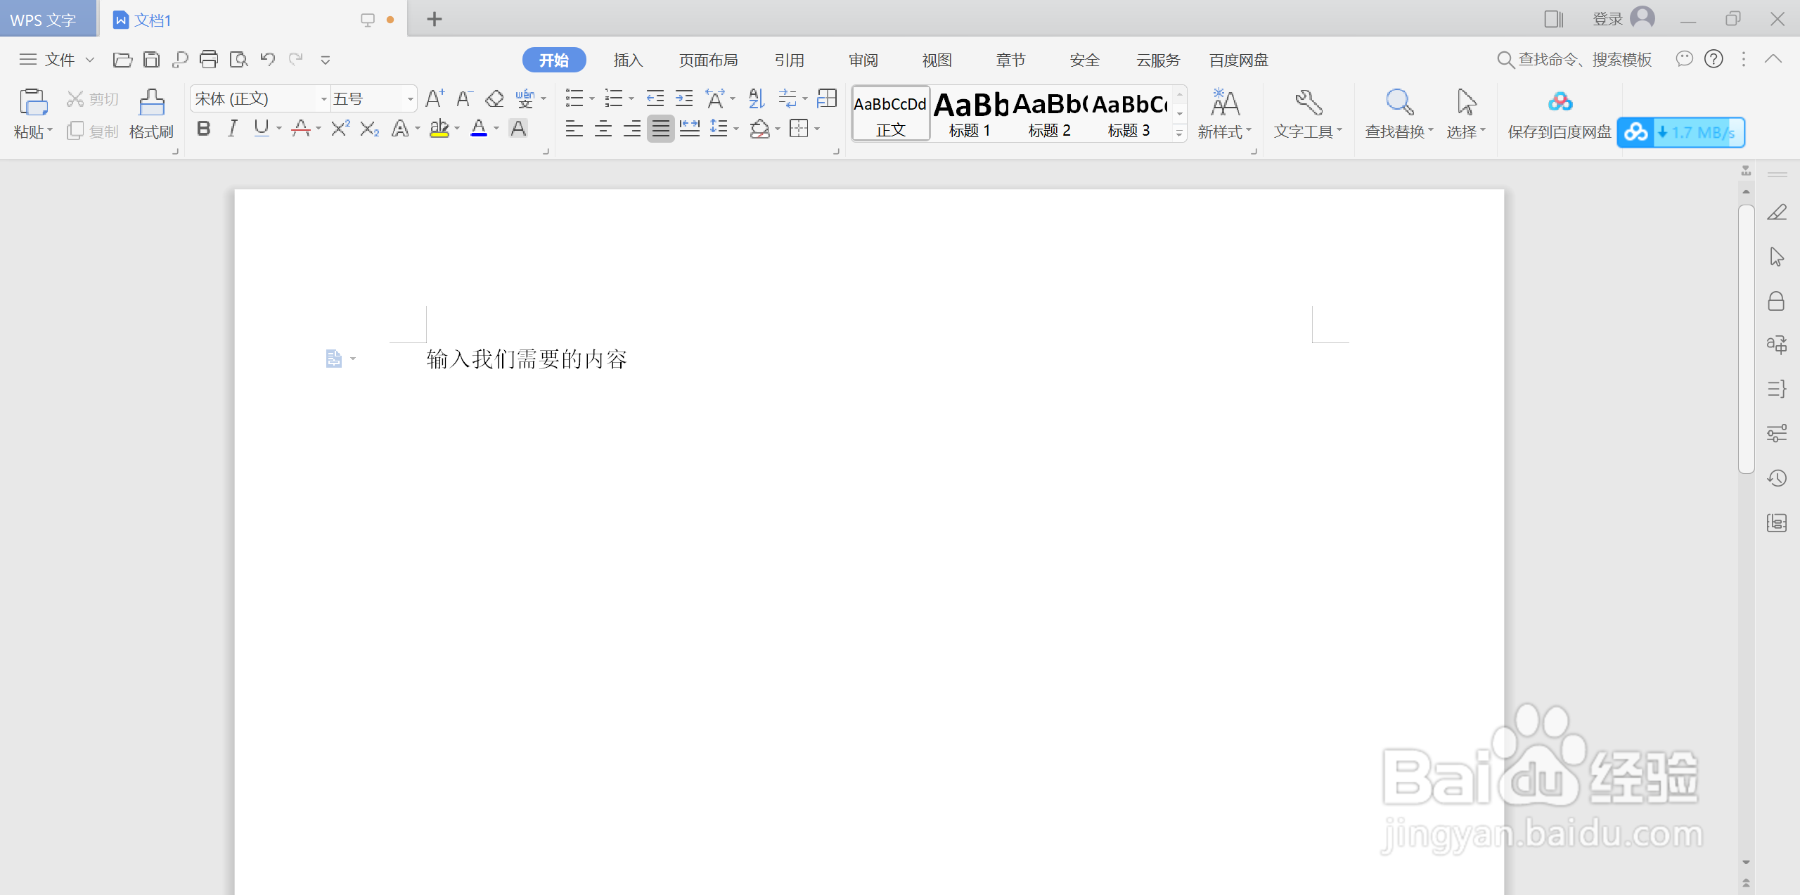
Task: Open the font name 宋体 (正文) dropdown
Action: click(323, 99)
